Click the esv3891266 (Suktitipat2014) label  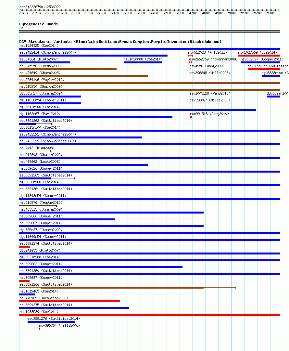pyautogui.click(x=46, y=284)
